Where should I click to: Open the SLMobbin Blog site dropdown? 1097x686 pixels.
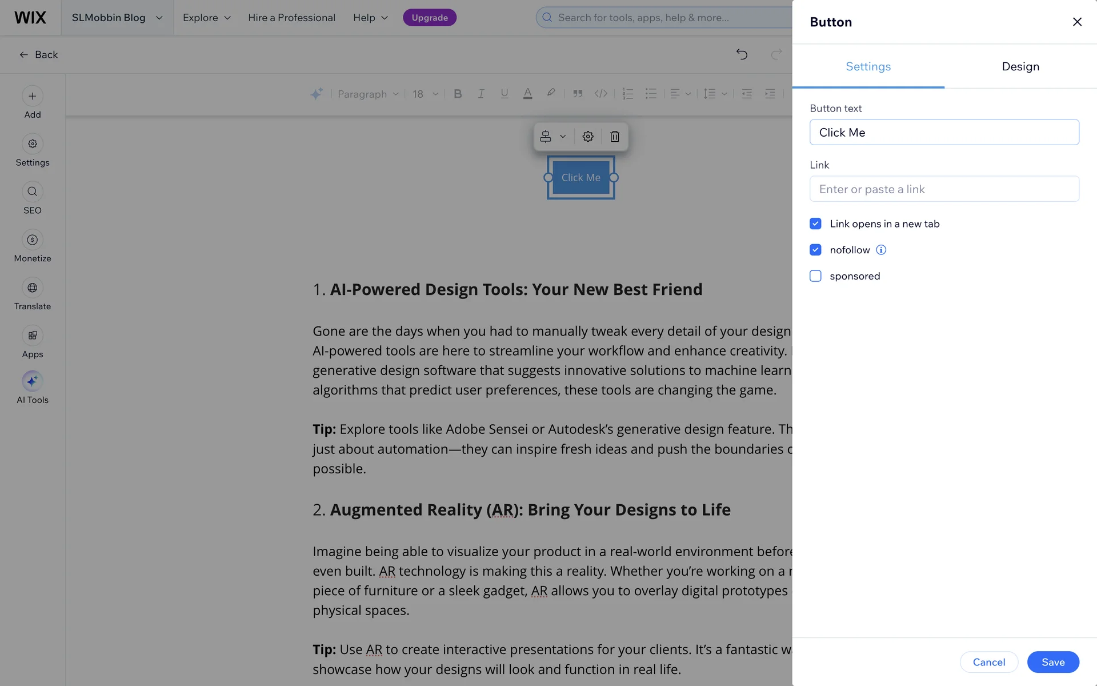[x=117, y=18]
